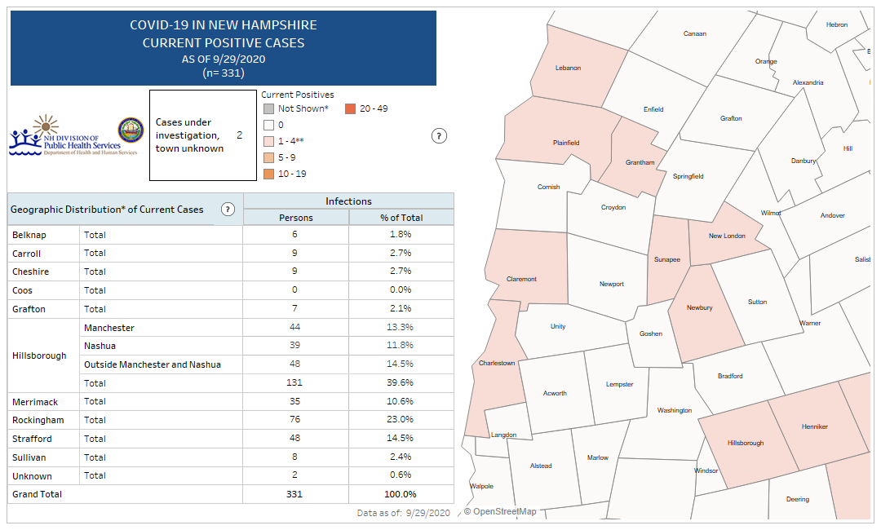Select the '10 - 19' legend swatch
The image size is (881, 530).
pyautogui.click(x=268, y=174)
